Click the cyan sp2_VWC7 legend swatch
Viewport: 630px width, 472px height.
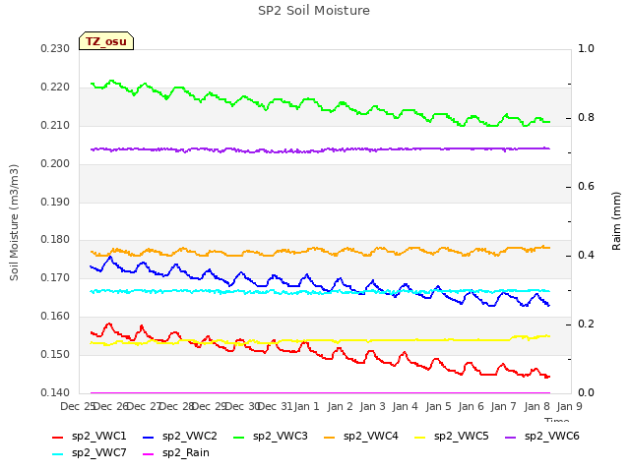58,454
